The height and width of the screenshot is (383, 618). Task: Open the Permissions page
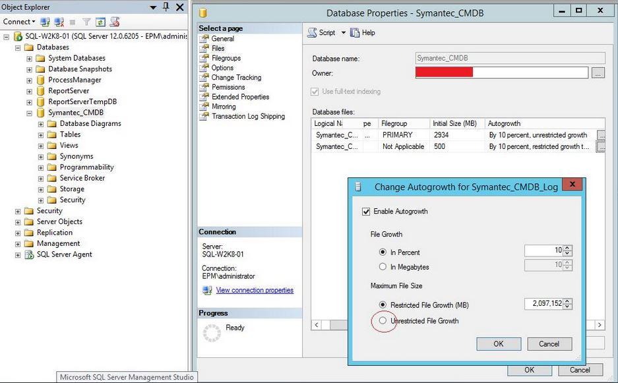click(x=228, y=87)
